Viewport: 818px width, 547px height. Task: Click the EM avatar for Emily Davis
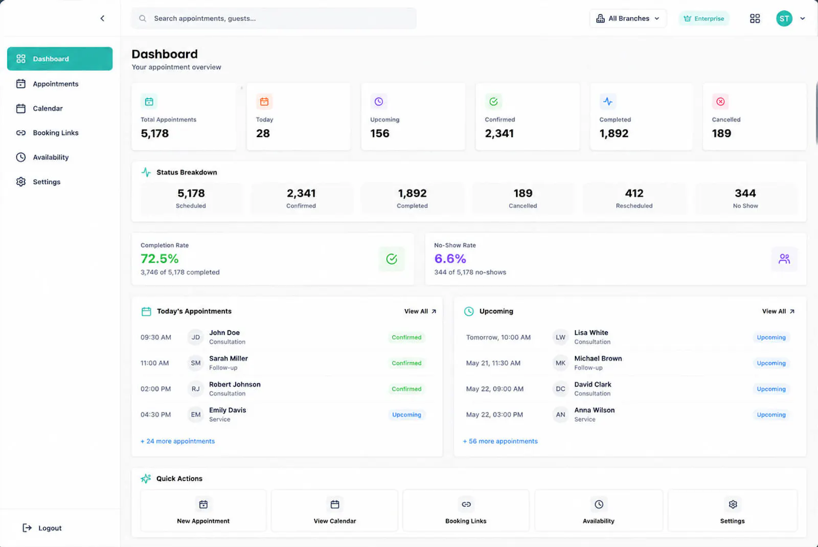pyautogui.click(x=196, y=415)
